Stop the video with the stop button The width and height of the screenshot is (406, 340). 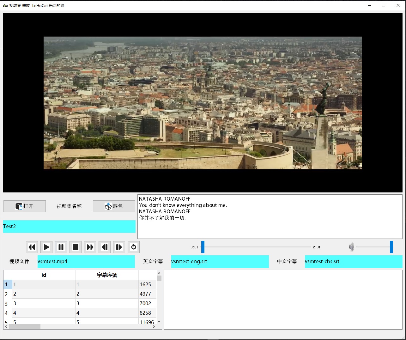76,247
